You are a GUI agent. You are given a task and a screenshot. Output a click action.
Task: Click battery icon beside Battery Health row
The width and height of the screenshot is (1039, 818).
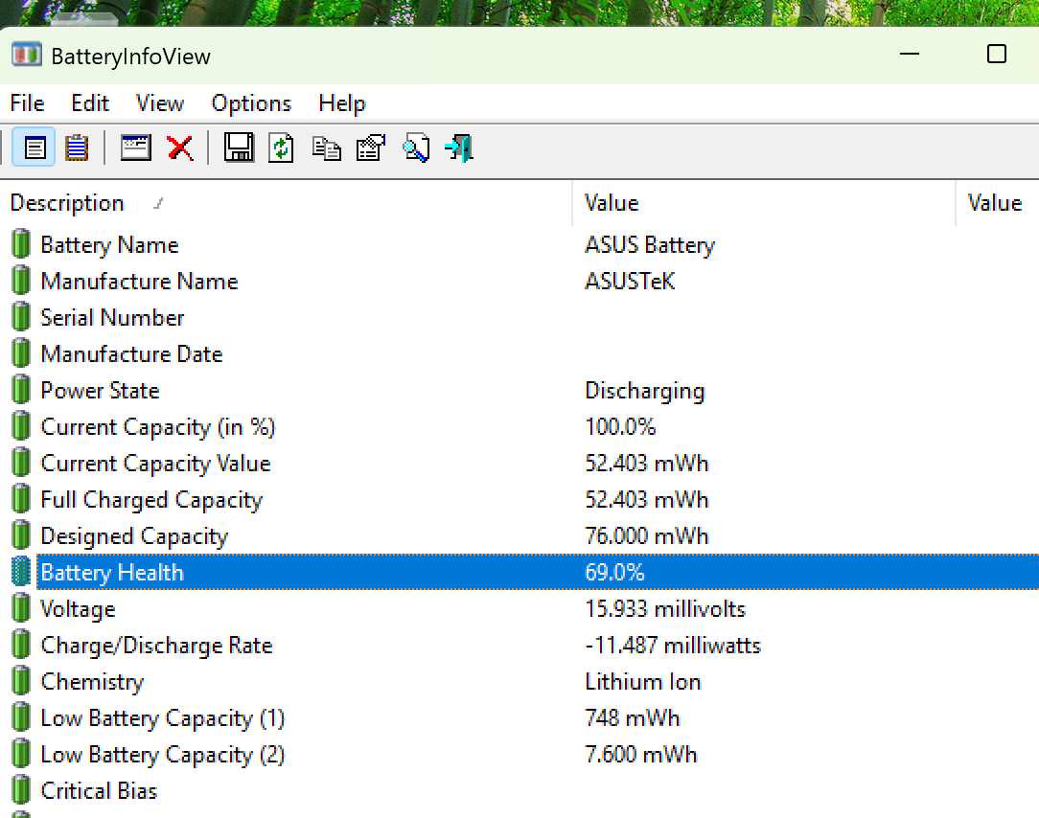click(x=21, y=572)
